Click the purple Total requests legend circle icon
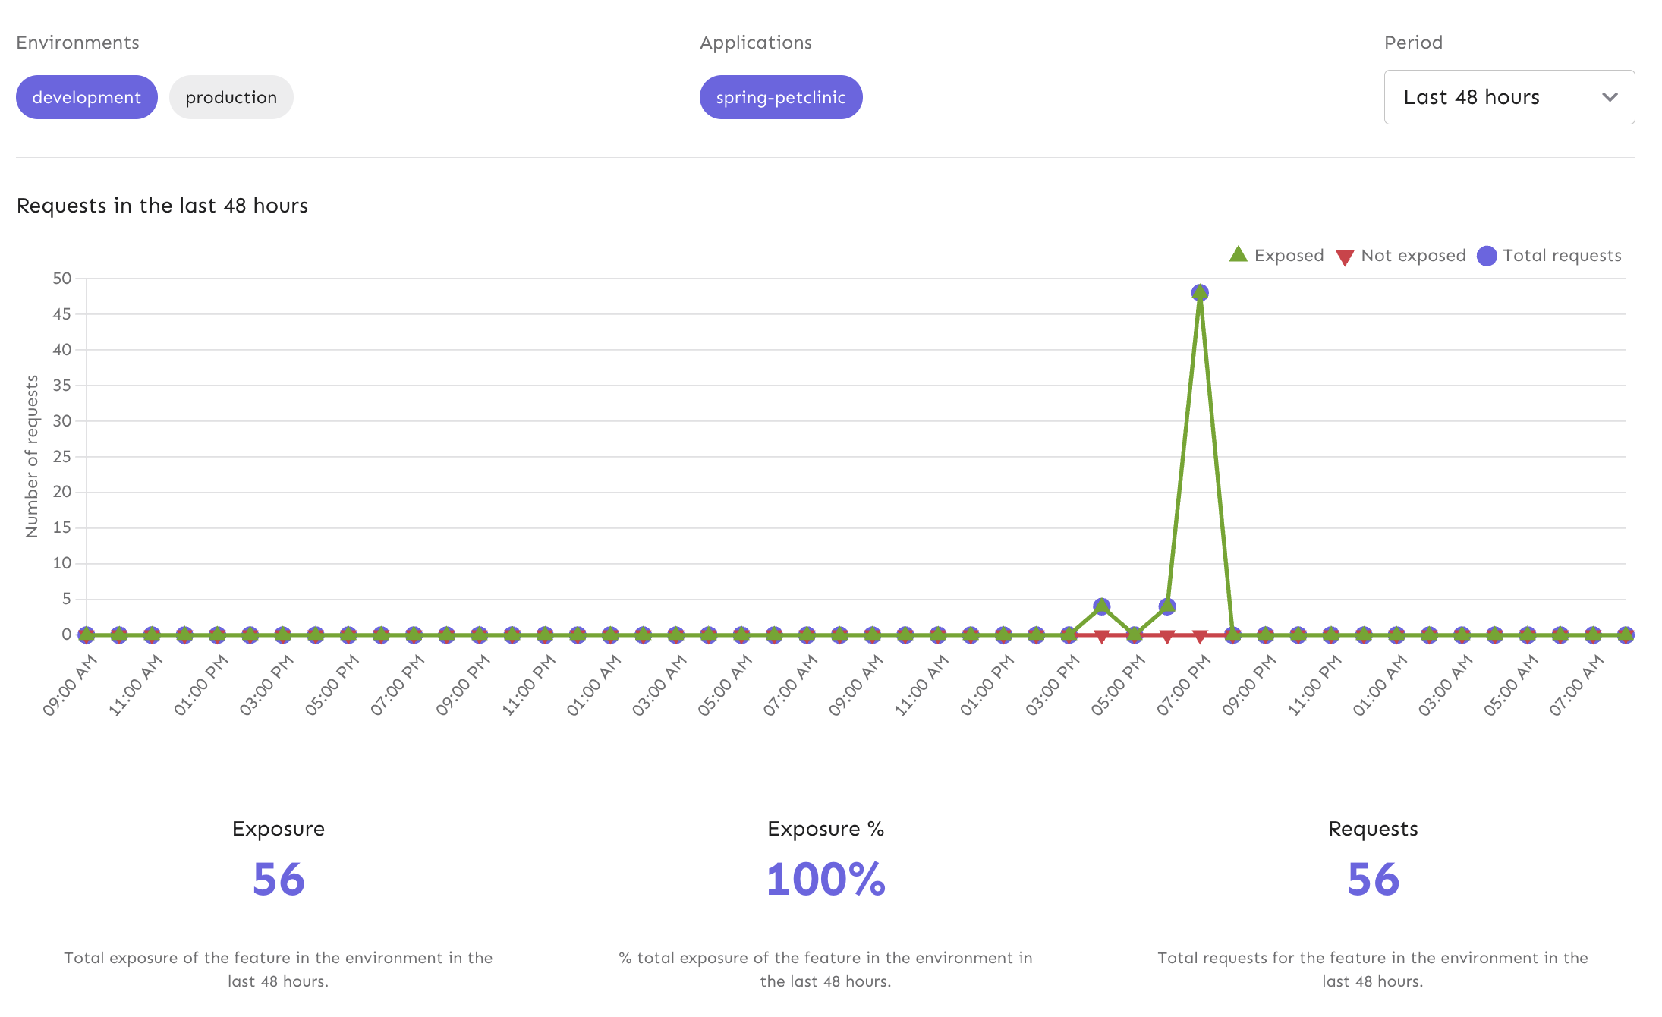 (1487, 255)
